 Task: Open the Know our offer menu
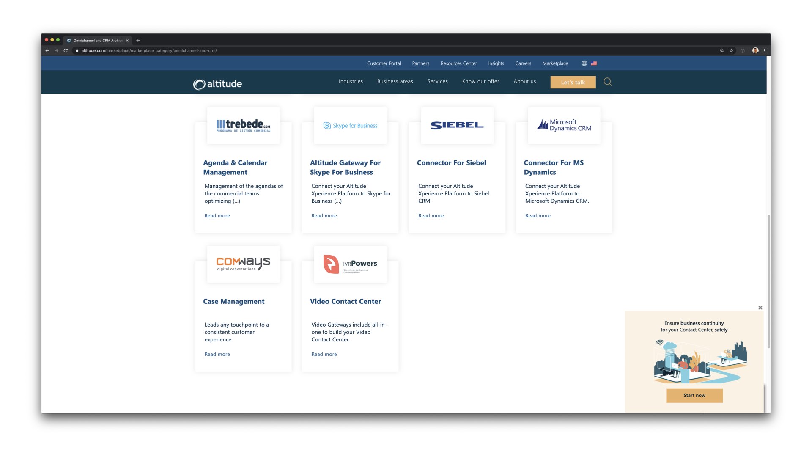tap(480, 81)
